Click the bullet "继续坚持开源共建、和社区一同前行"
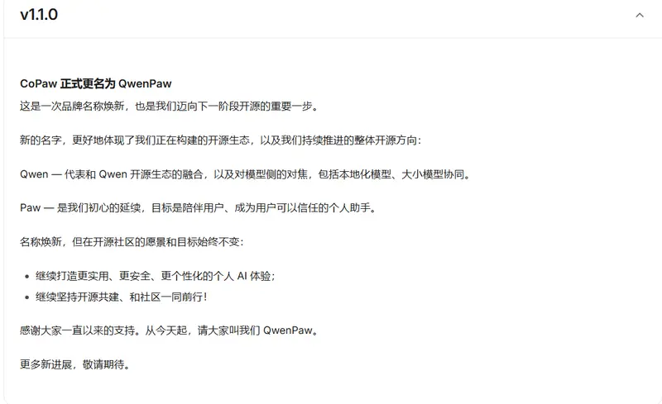The image size is (662, 404). click(x=122, y=297)
